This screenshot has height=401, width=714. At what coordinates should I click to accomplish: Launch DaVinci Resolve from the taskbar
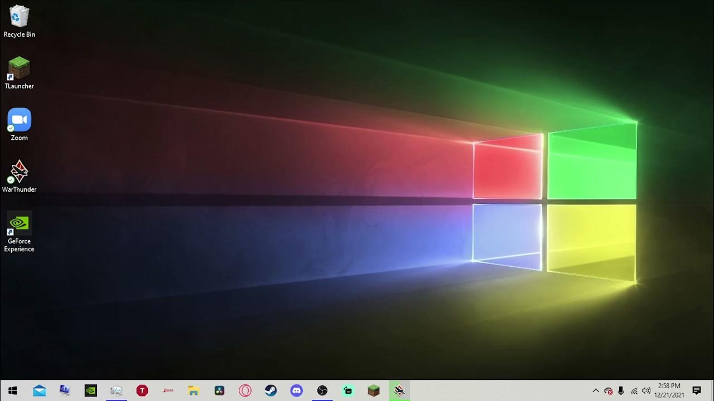coord(219,390)
